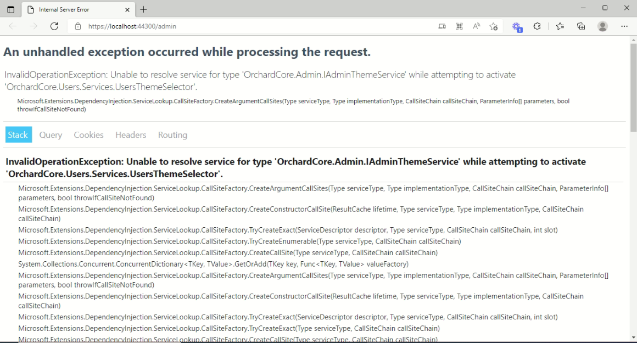Click the scrollbar down arrow
Image resolution: width=637 pixels, height=343 pixels.
pos(633,338)
